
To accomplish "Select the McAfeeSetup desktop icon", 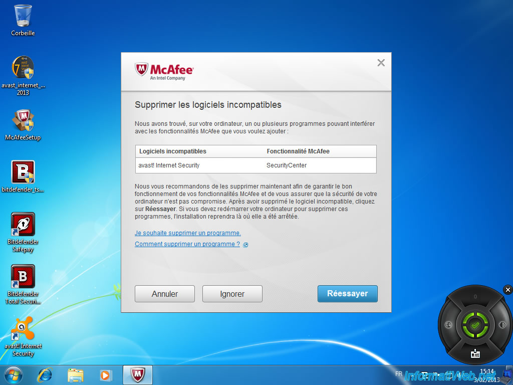I will click(23, 125).
